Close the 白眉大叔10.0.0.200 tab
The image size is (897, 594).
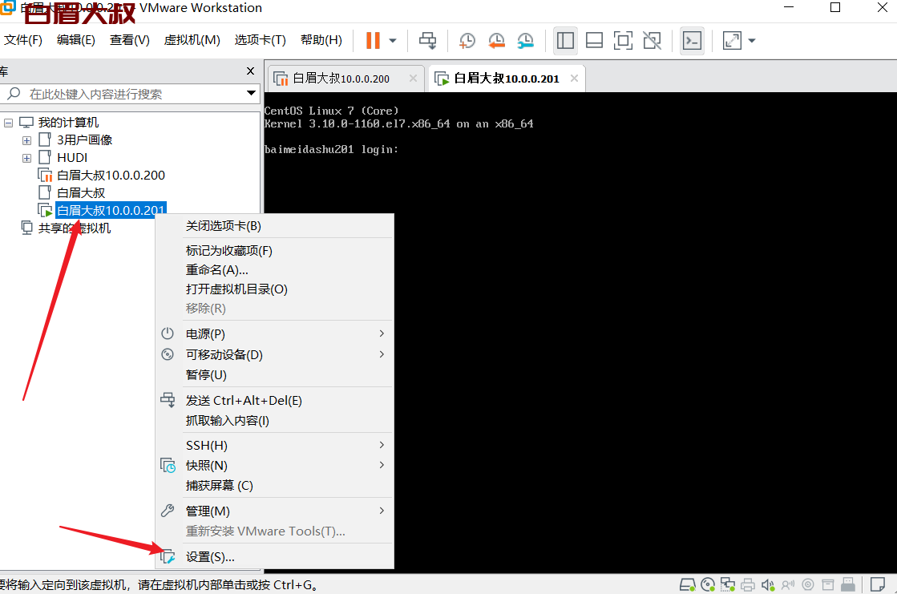click(413, 79)
